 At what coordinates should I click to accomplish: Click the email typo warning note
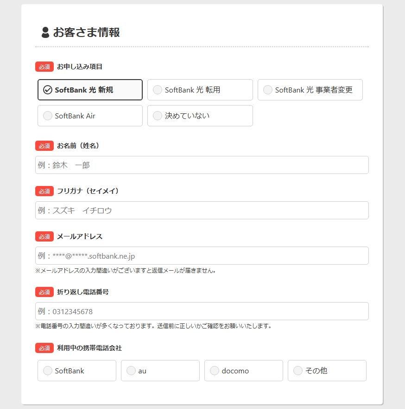pyautogui.click(x=126, y=271)
